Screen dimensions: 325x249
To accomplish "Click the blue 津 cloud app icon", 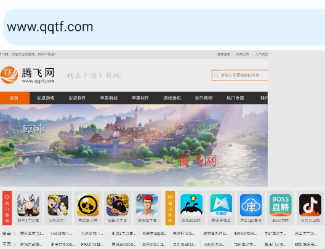I will tap(251, 205).
